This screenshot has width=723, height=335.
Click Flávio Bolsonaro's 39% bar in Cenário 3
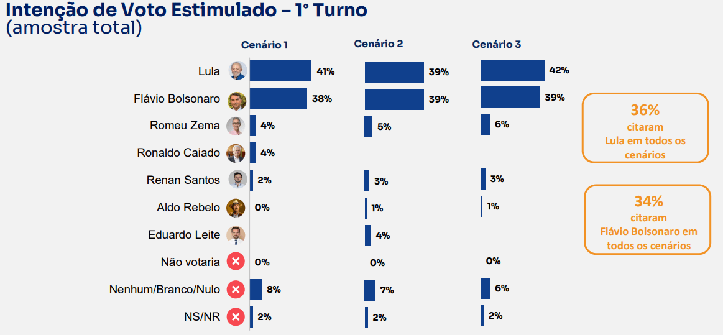click(510, 97)
